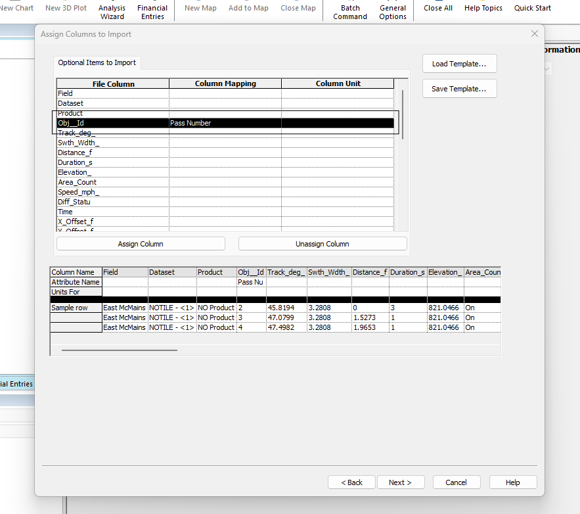Go to the Next step
This screenshot has width=580, height=514.
(401, 482)
